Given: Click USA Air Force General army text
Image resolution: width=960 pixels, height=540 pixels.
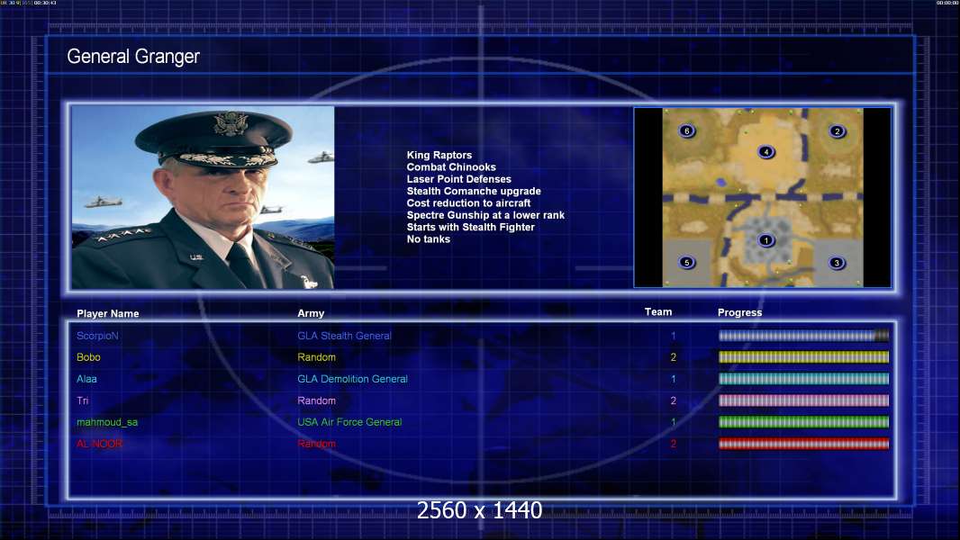Looking at the screenshot, I should click(x=349, y=422).
